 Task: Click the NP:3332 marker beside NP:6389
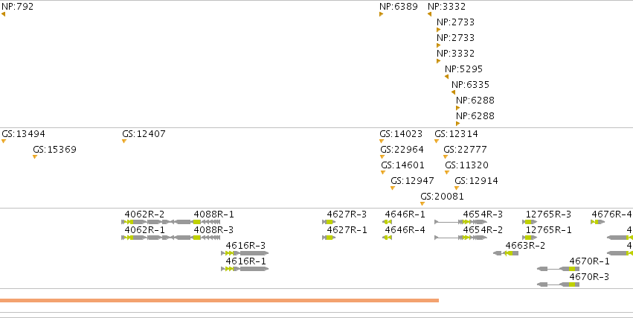429,14
